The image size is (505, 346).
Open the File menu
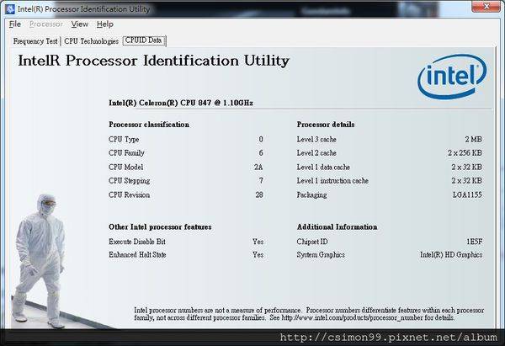[x=15, y=24]
